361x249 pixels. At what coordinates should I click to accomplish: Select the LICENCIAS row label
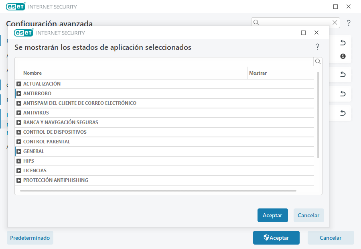pos(35,171)
